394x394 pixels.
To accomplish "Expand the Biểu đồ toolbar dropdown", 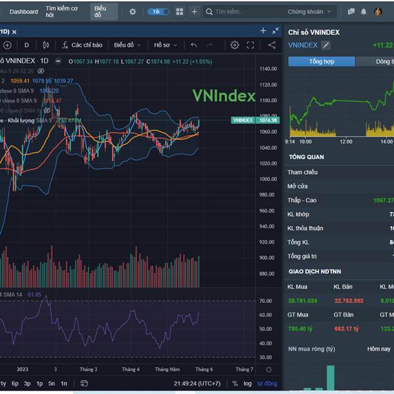I will 127,45.
